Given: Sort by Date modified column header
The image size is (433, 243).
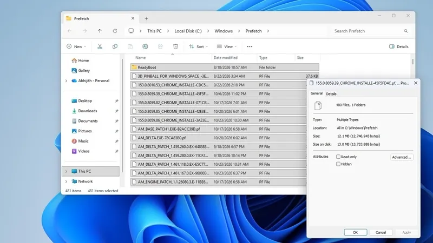Looking at the screenshot, I should (225, 58).
